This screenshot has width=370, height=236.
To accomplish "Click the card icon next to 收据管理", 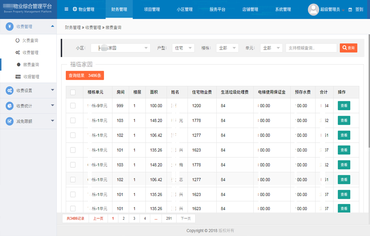I will [18, 77].
